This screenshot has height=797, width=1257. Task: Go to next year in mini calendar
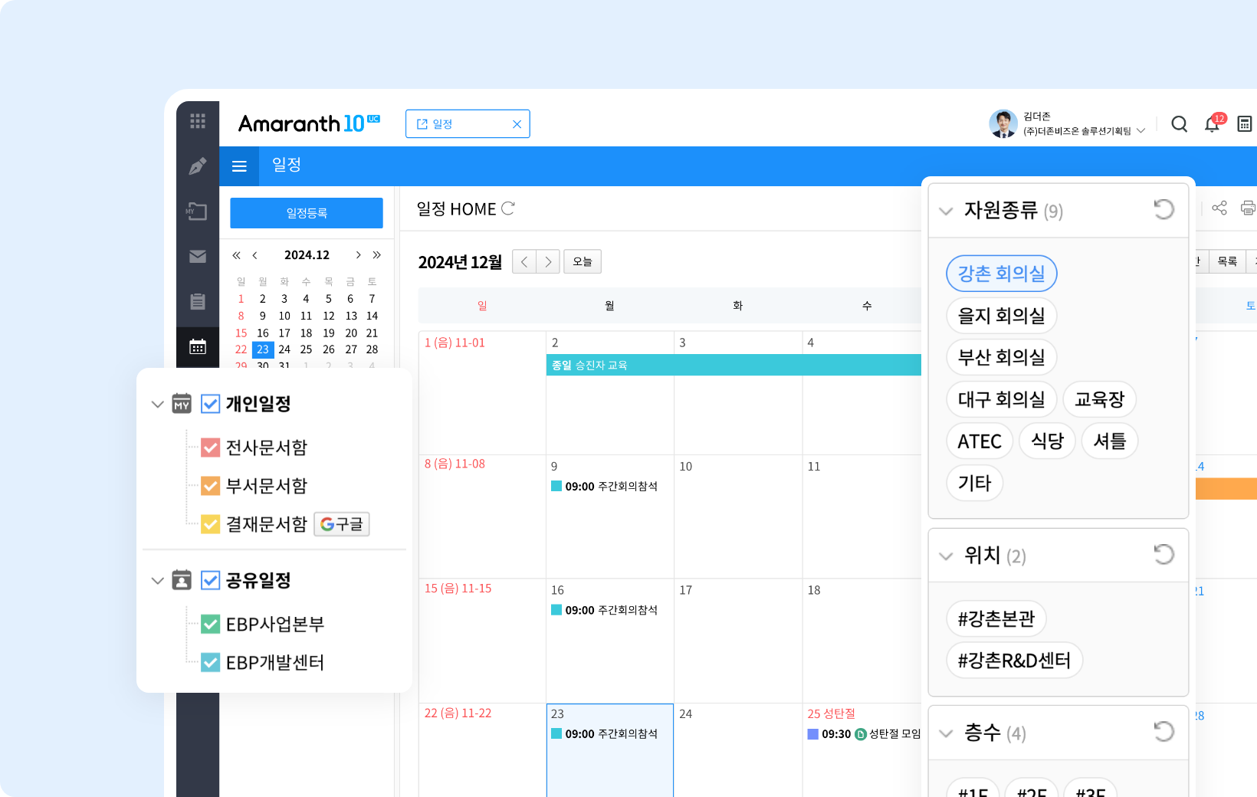(376, 255)
